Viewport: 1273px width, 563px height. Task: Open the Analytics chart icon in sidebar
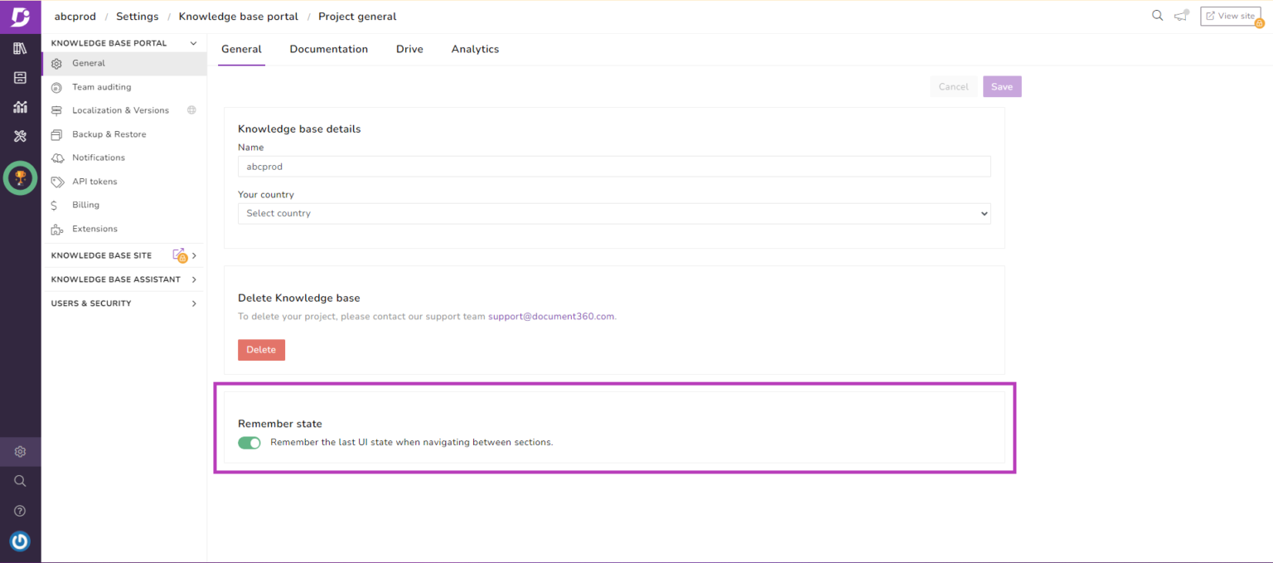20,107
